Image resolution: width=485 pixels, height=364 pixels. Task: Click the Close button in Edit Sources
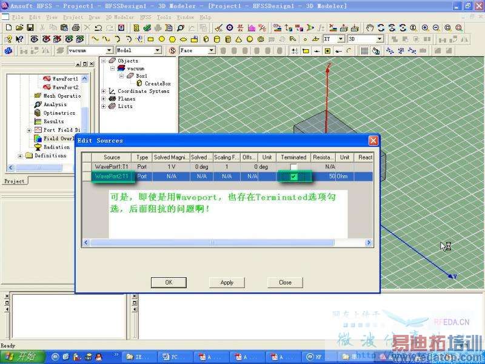click(285, 283)
